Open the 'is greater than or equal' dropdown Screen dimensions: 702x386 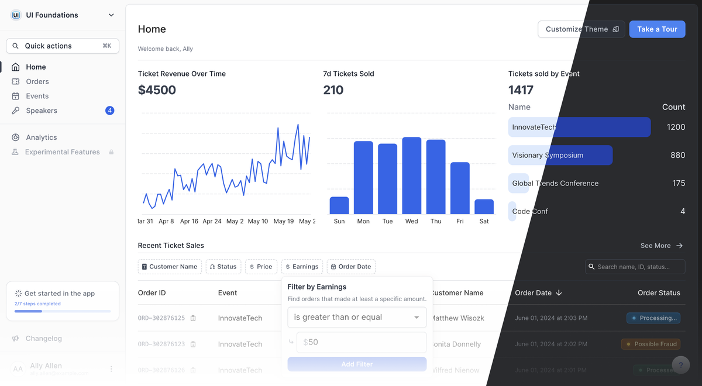coord(356,316)
